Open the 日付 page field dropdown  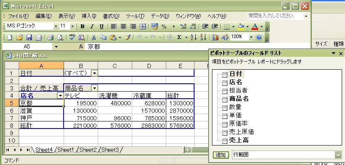(x=94, y=73)
